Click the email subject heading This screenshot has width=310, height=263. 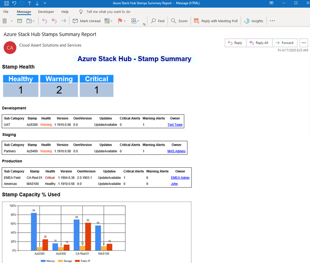coord(50,34)
